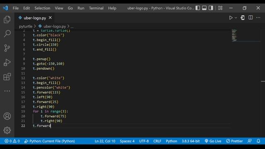265x149 pixels.
Task: Change end of line sequence CRLF
Action: click(x=157, y=141)
